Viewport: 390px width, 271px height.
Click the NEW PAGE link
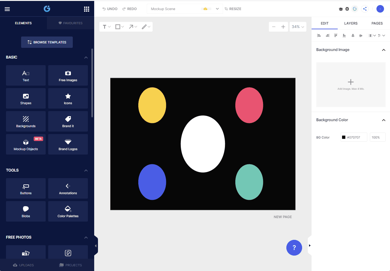[283, 217]
